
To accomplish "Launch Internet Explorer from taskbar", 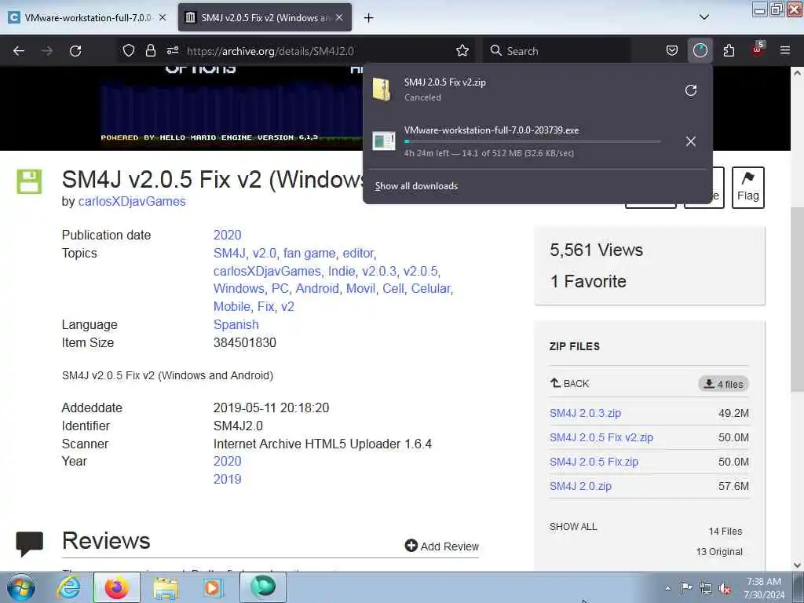I will click(68, 587).
